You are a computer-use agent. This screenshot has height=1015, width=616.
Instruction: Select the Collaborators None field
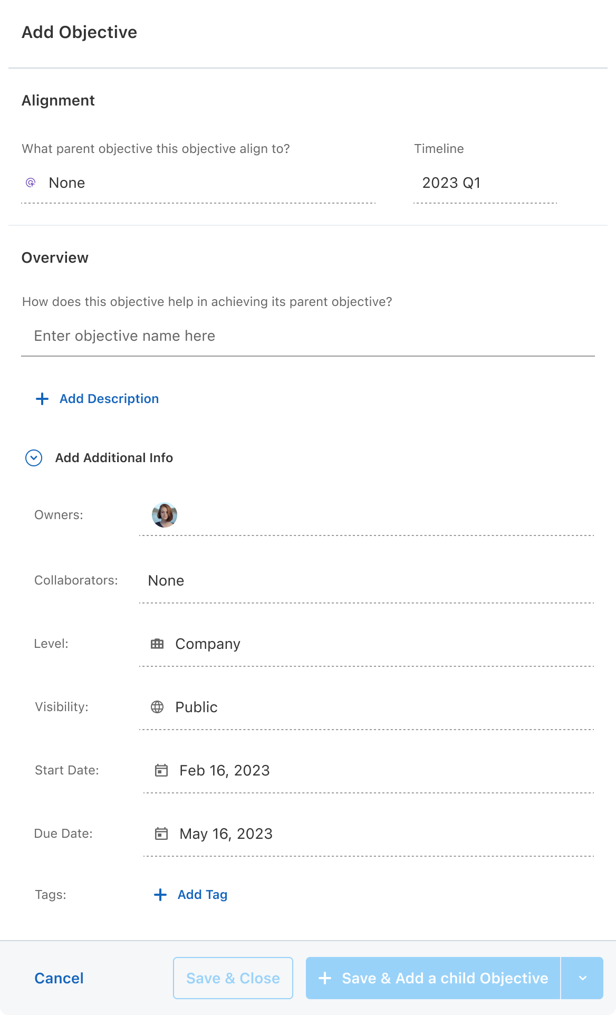[367, 581]
